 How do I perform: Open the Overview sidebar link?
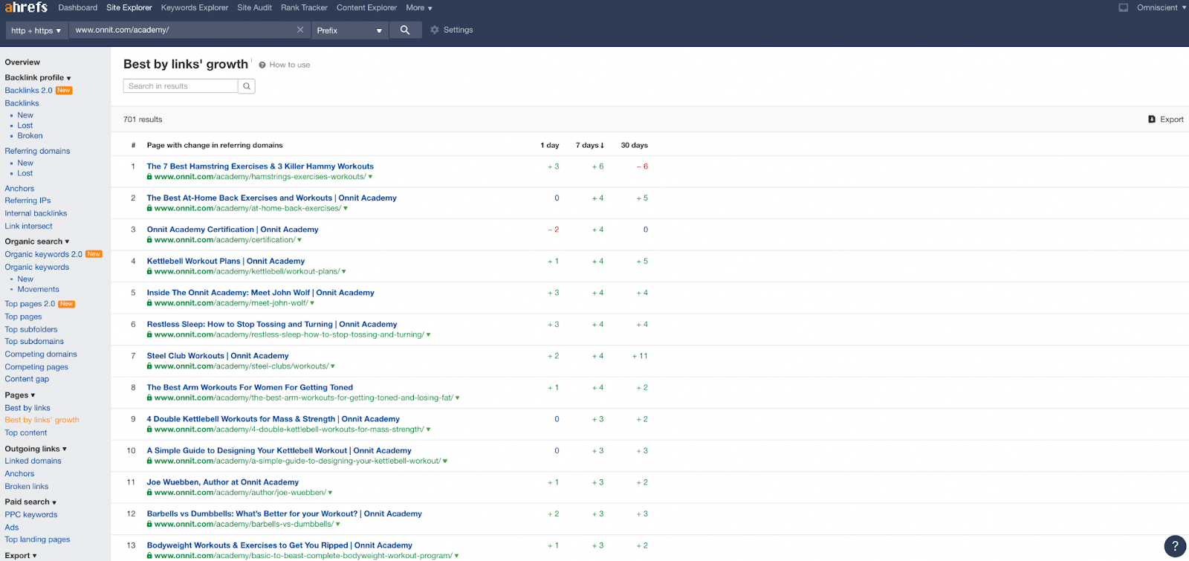click(22, 62)
